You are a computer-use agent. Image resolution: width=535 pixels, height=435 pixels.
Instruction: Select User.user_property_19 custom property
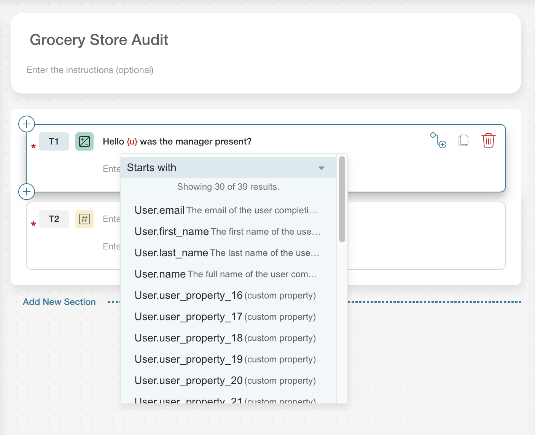point(225,359)
